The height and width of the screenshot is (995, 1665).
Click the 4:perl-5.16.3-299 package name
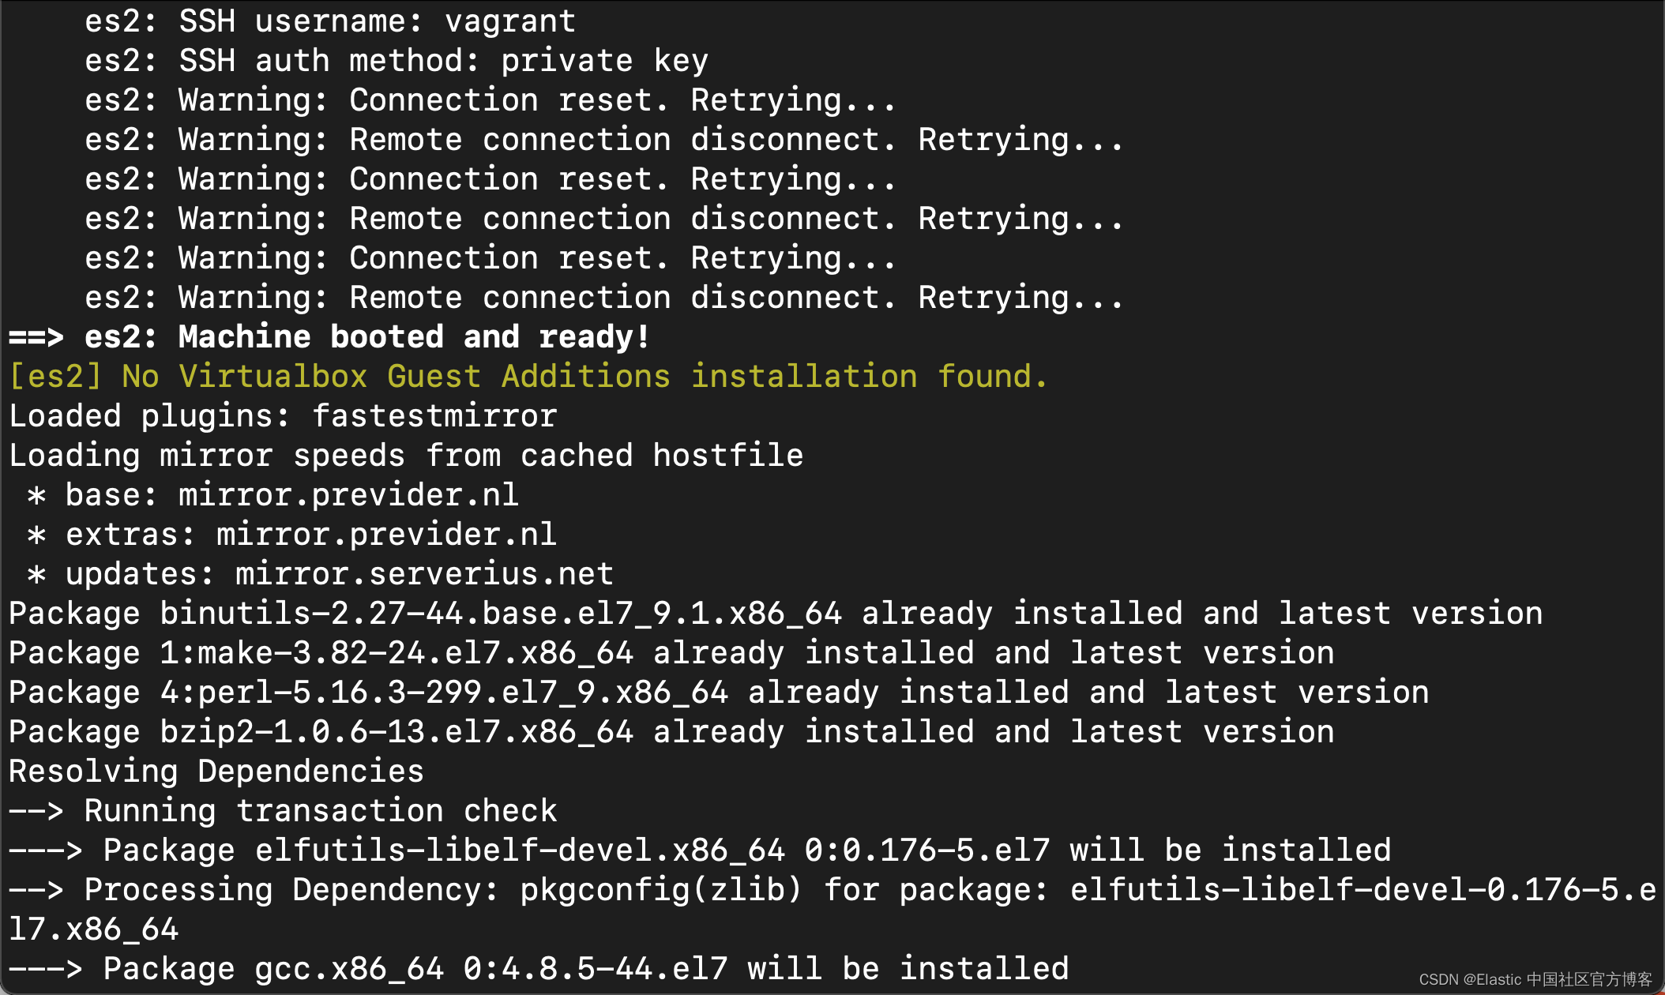click(444, 693)
